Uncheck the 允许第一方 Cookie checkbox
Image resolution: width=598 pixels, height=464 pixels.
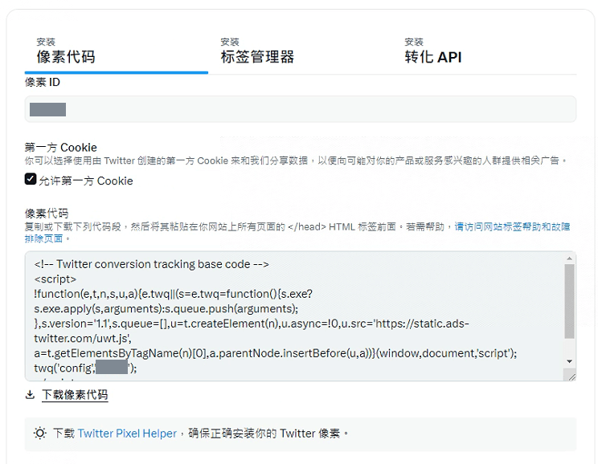tap(31, 179)
